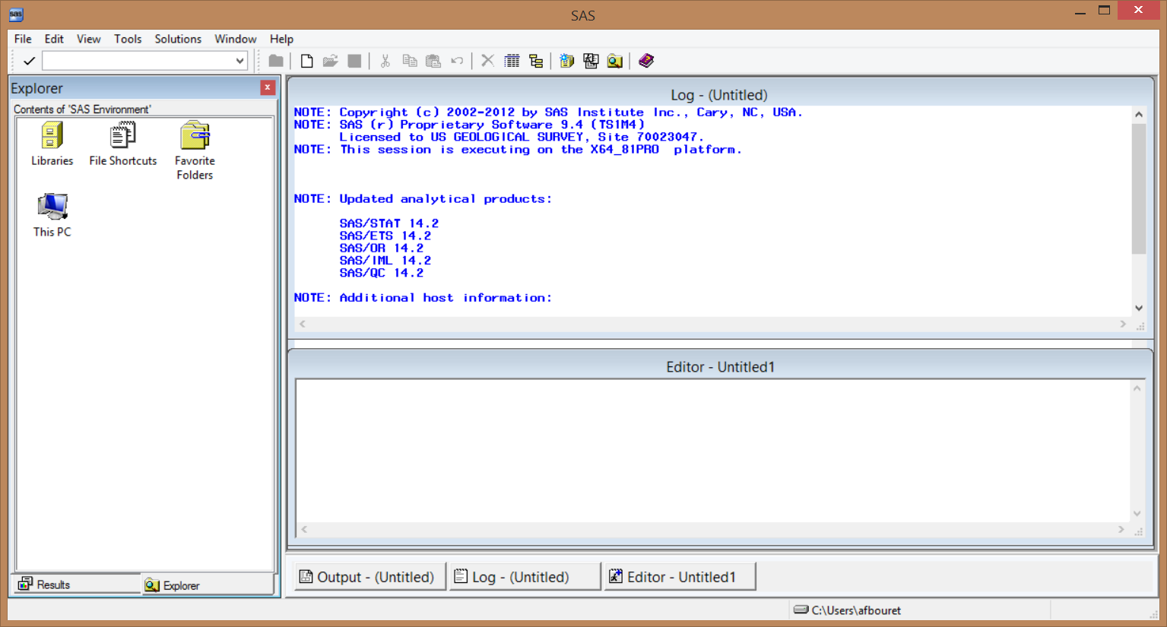Click the Log horizontal scroll left arrow

coord(303,324)
